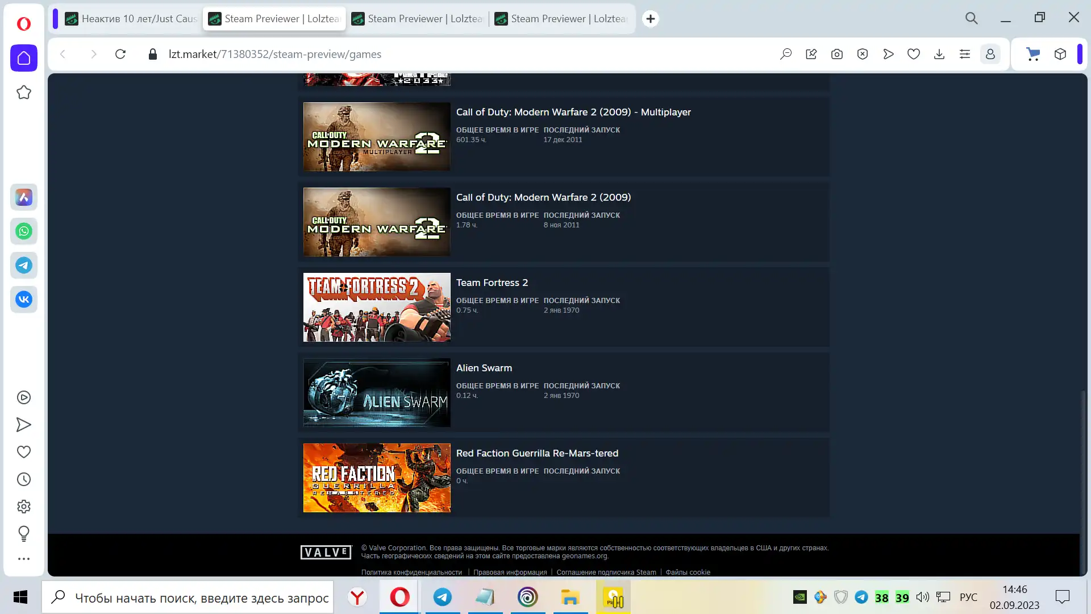
Task: Click the 'Team Fortress 2' title text
Action: pos(492,283)
